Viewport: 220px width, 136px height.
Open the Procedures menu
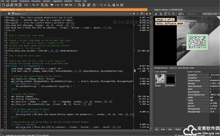[x=36, y=1]
